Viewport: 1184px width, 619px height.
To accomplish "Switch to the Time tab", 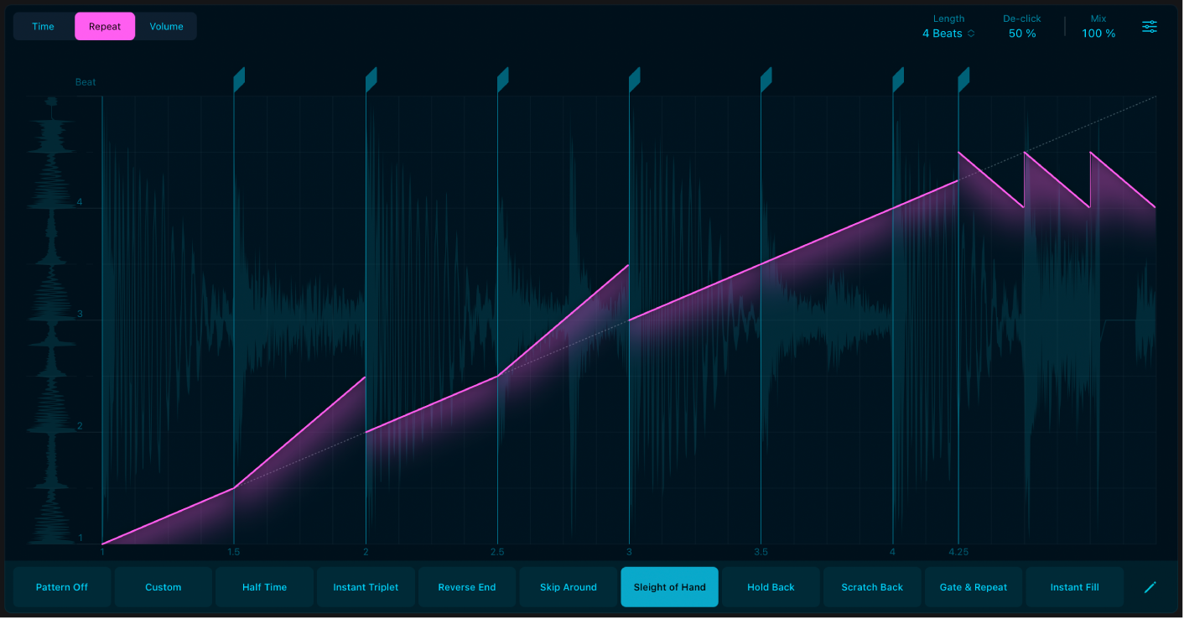I will [x=43, y=26].
